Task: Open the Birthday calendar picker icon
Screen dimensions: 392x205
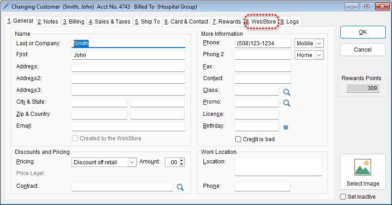Action: tap(286, 128)
